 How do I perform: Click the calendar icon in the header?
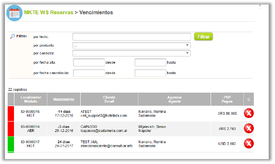[14, 13]
